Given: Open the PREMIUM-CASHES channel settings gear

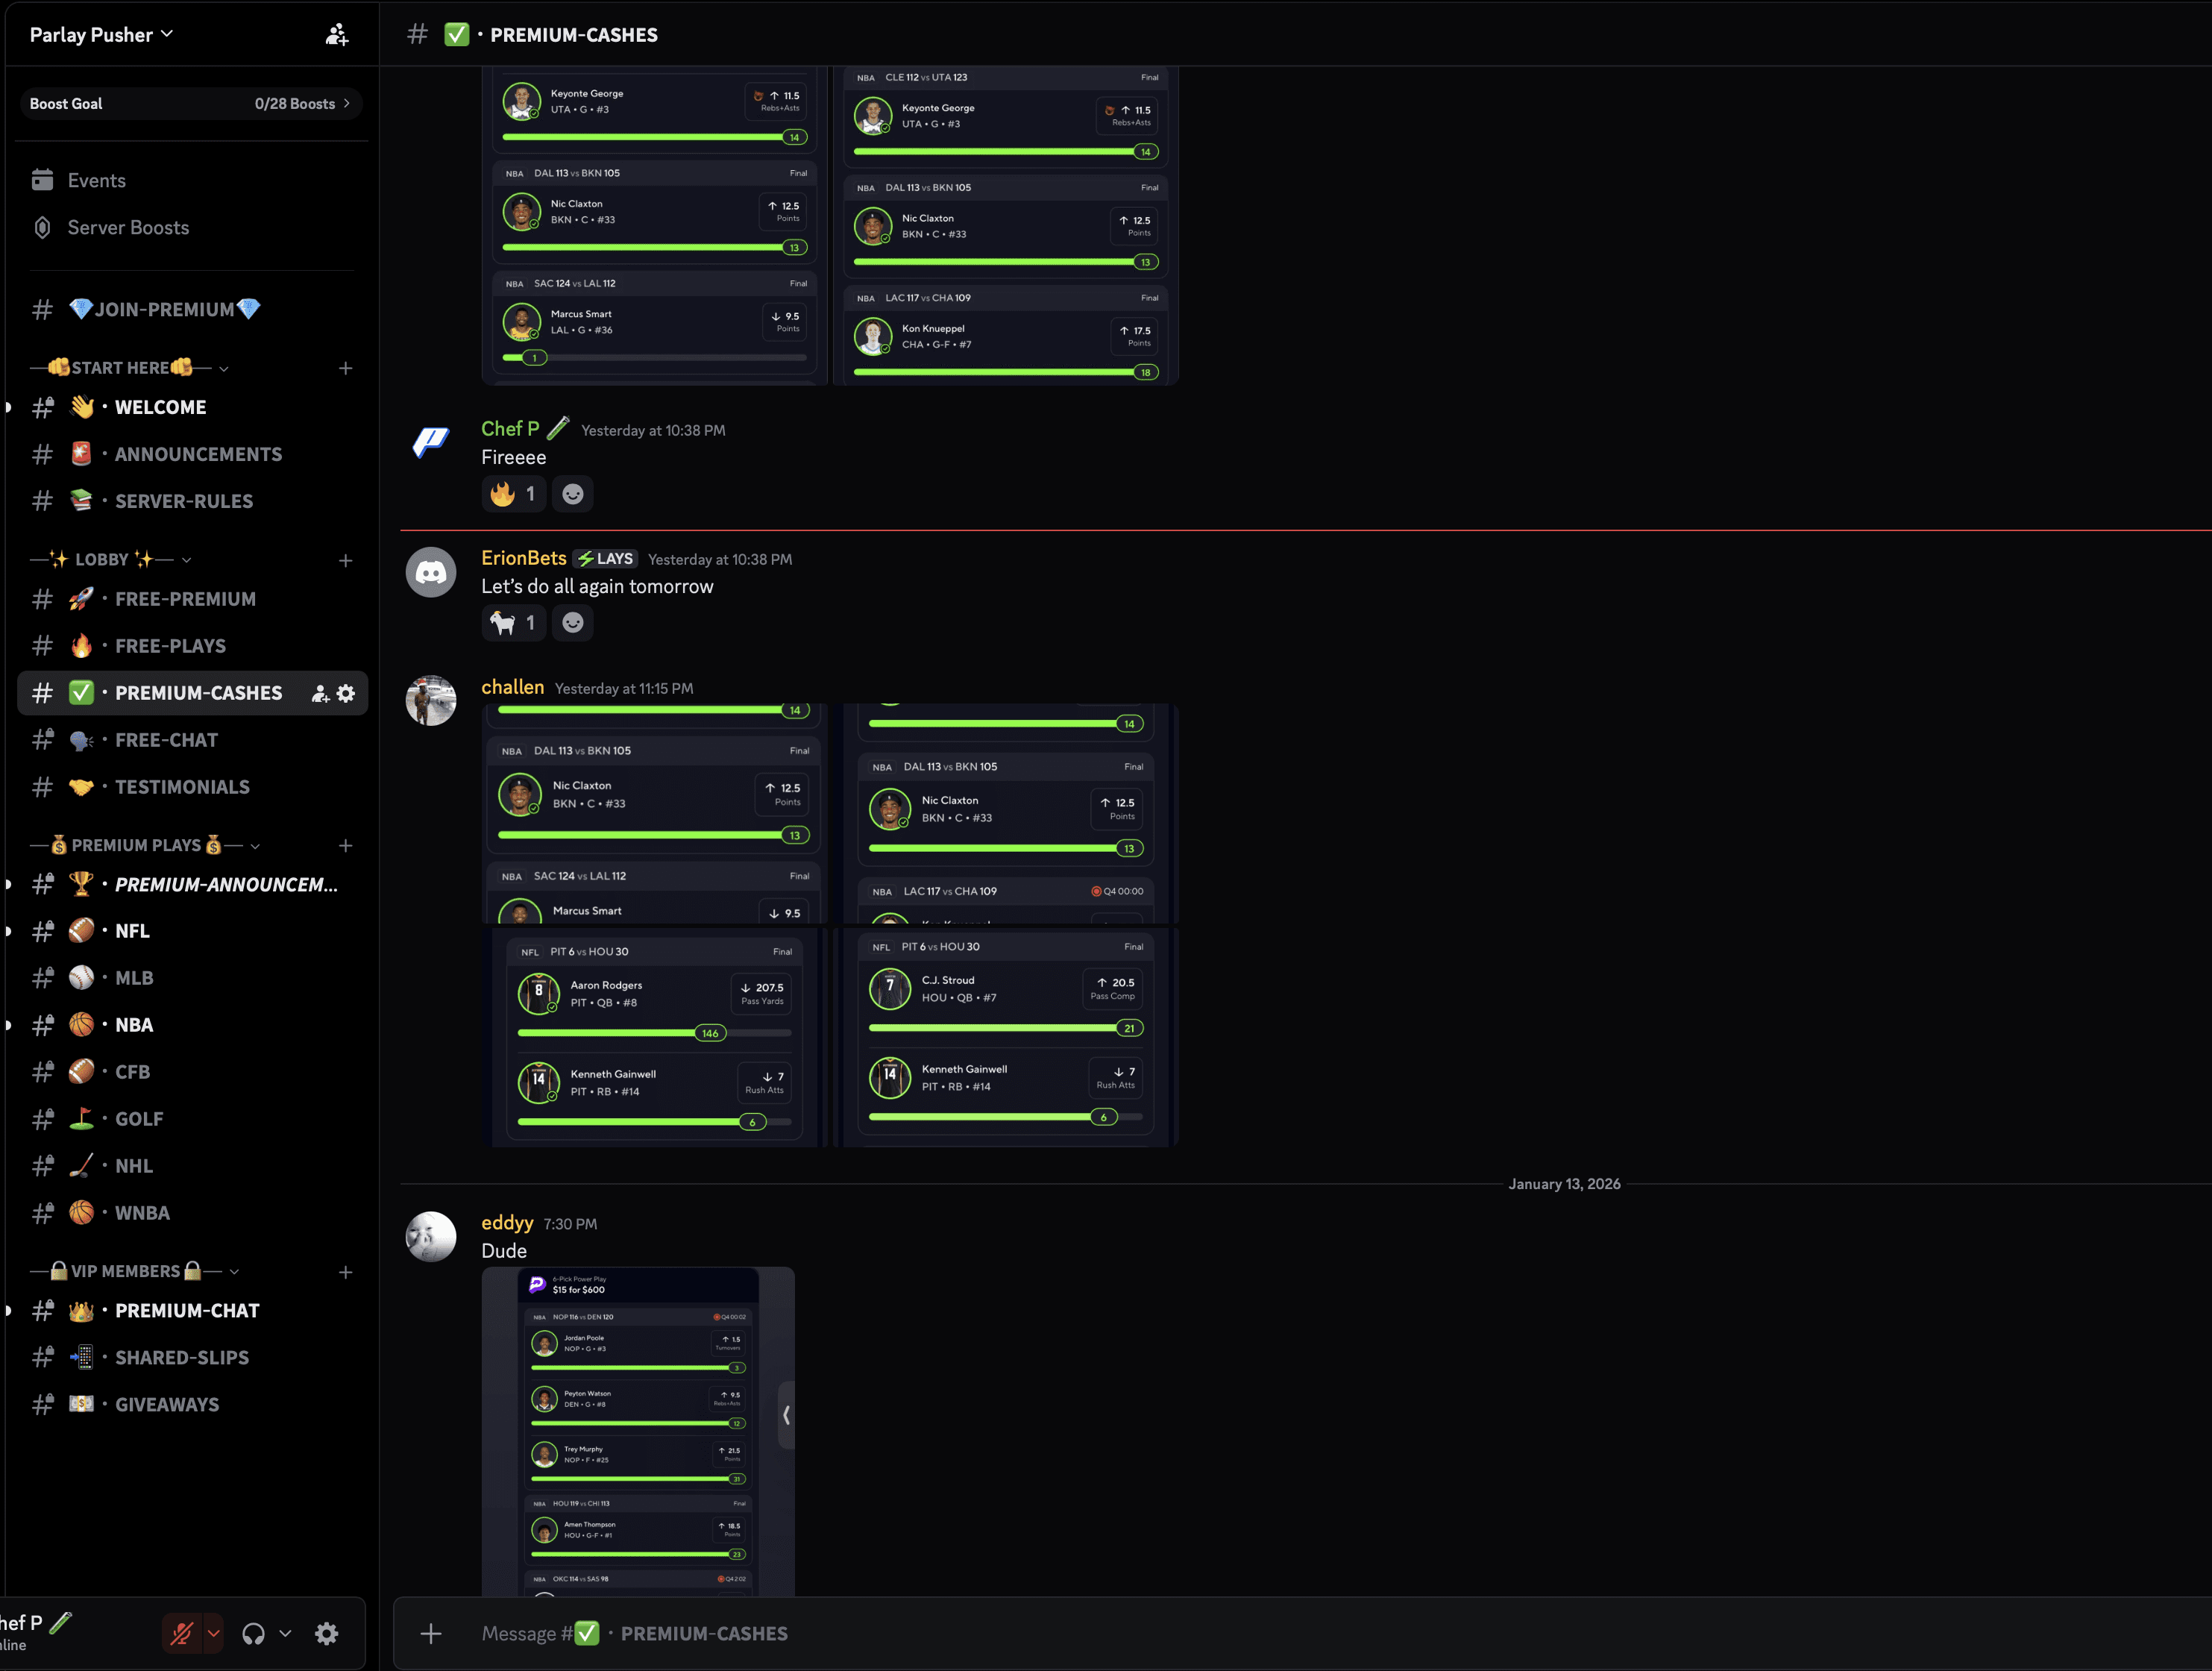Looking at the screenshot, I should 346,693.
